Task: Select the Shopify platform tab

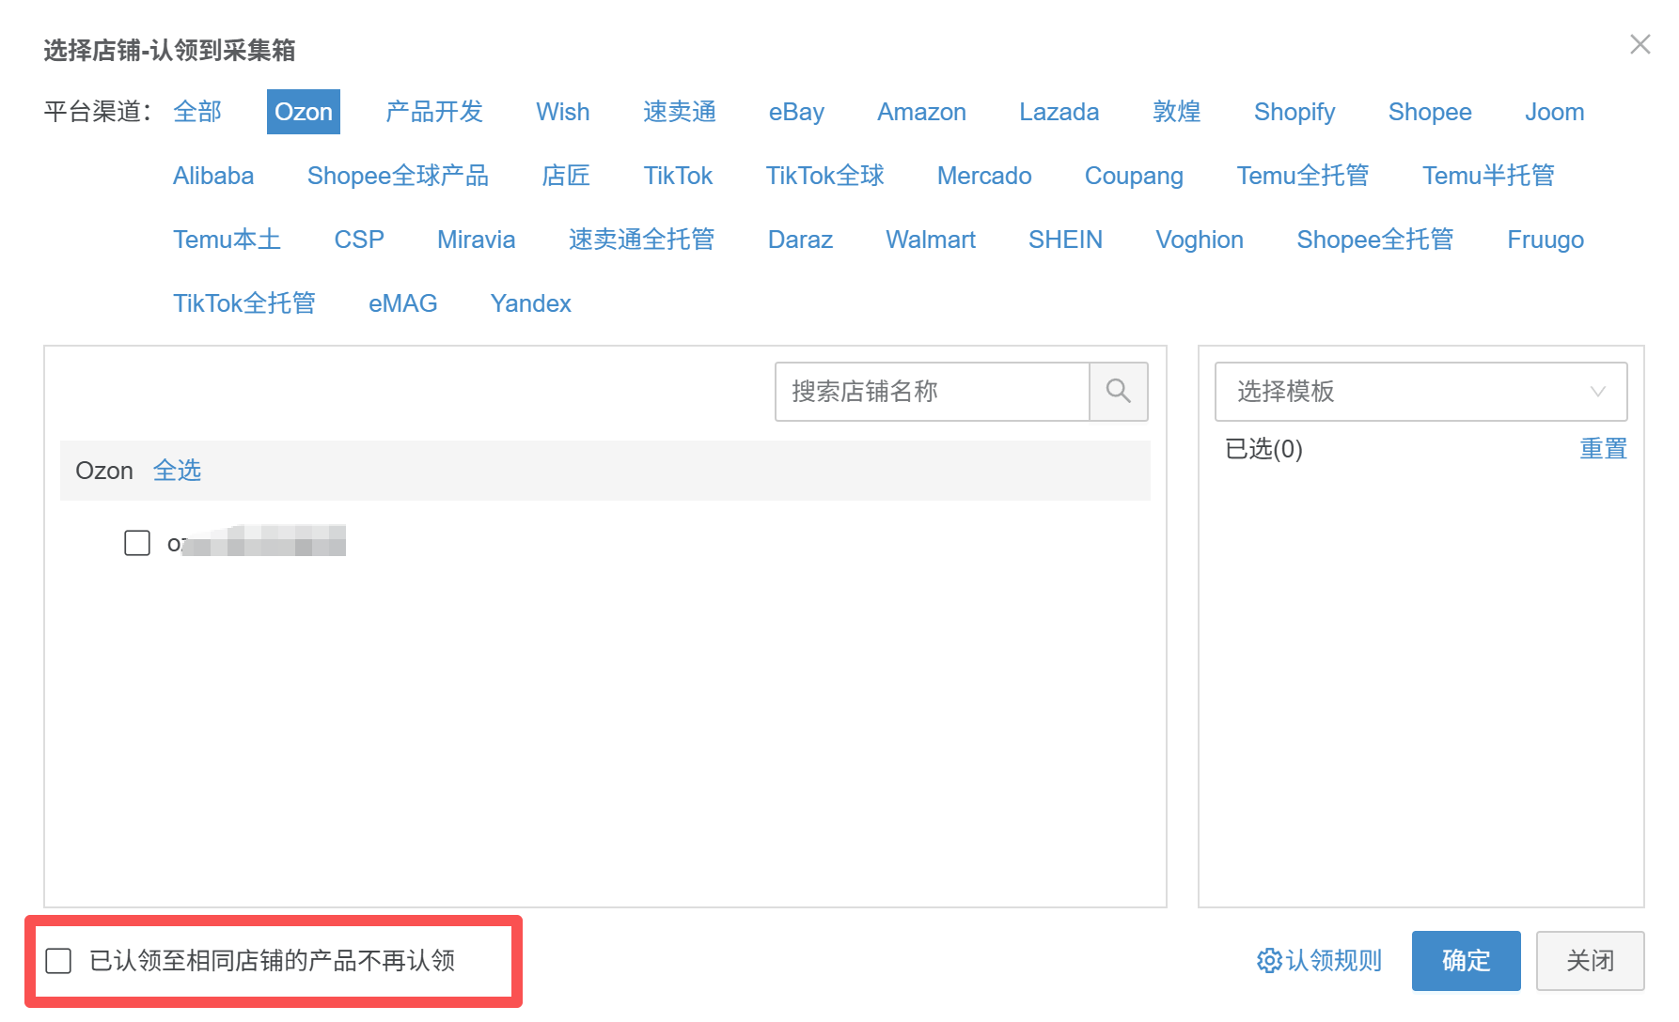Action: 1295,112
